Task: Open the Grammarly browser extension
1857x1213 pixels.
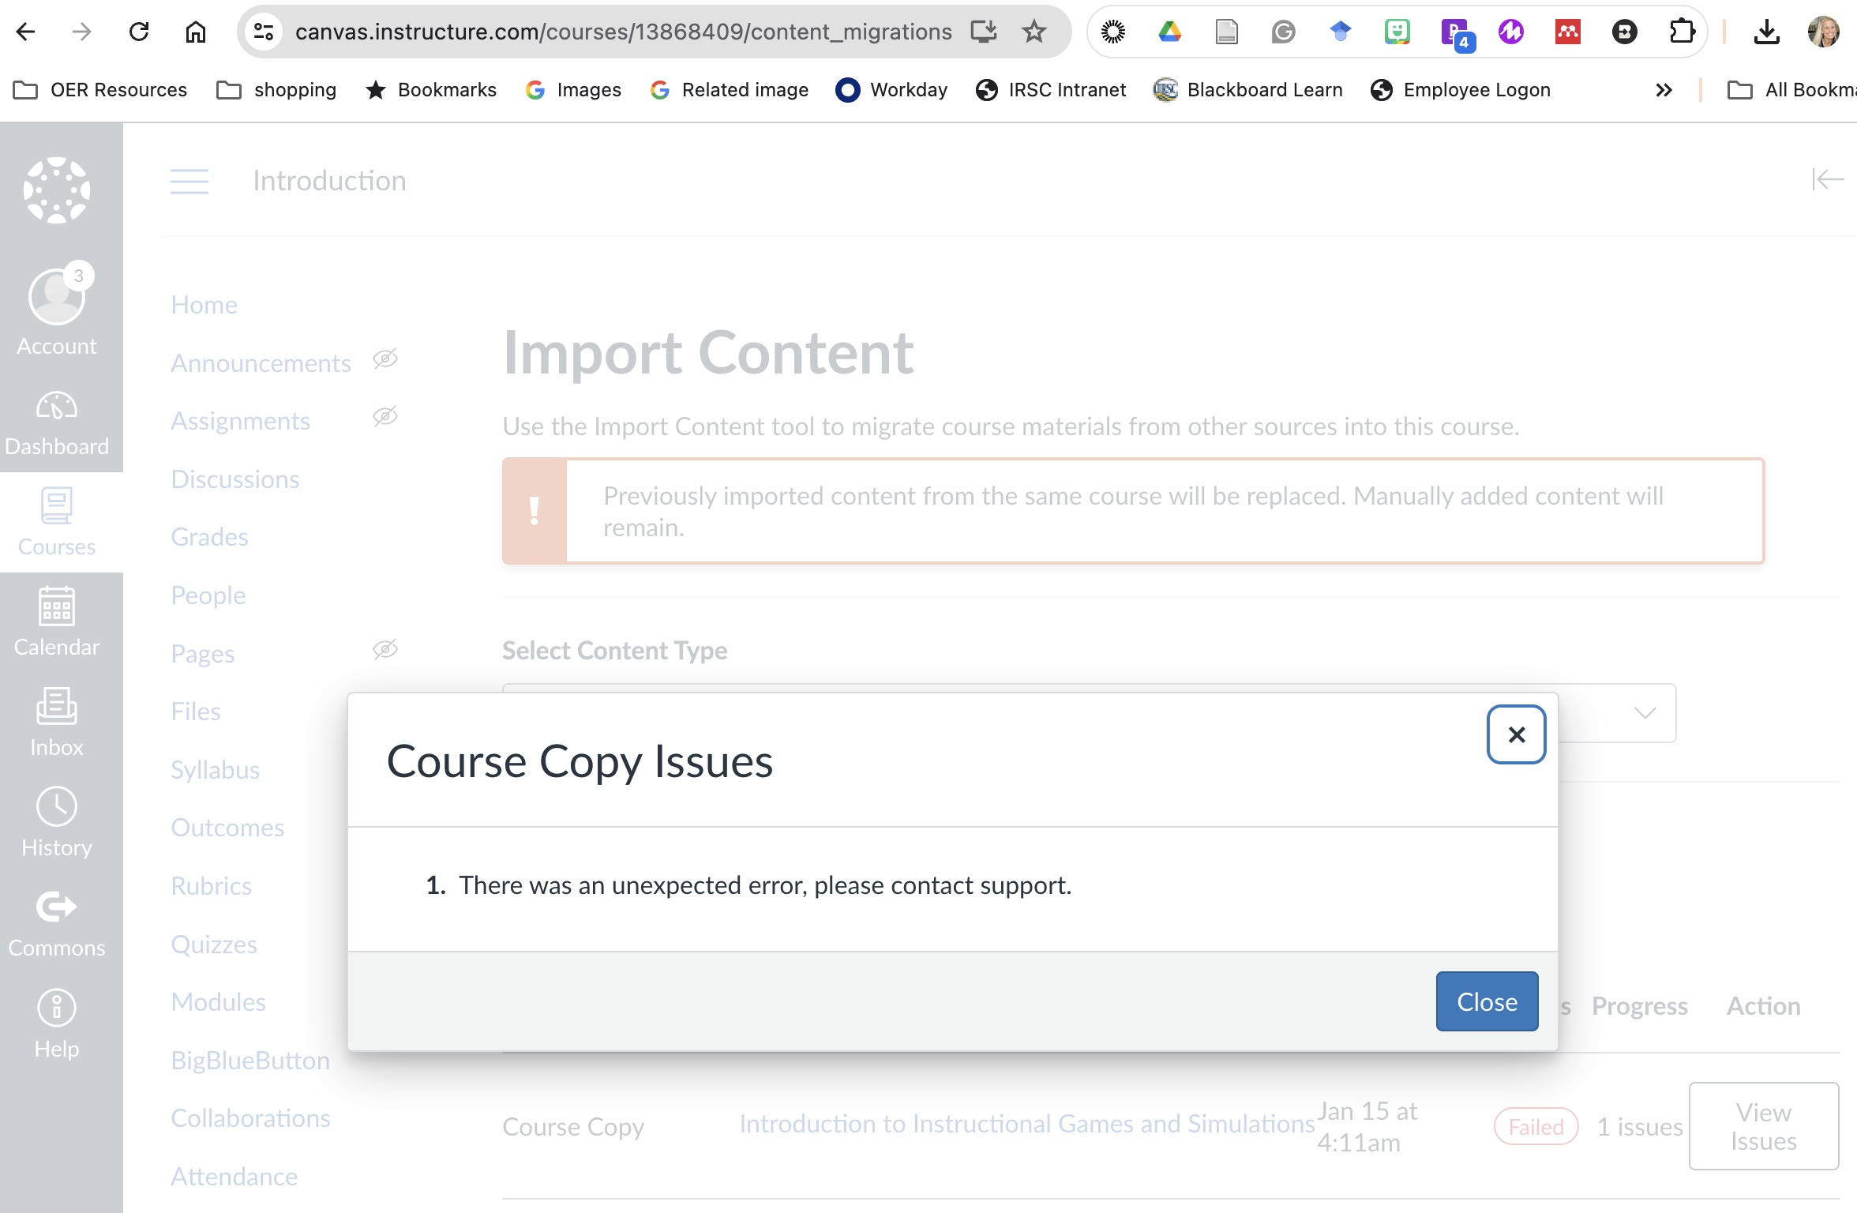Action: [x=1282, y=32]
